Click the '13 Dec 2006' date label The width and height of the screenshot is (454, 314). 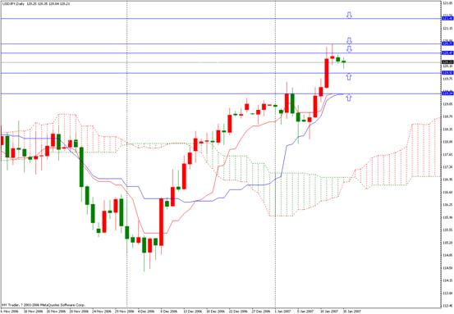point(193,312)
